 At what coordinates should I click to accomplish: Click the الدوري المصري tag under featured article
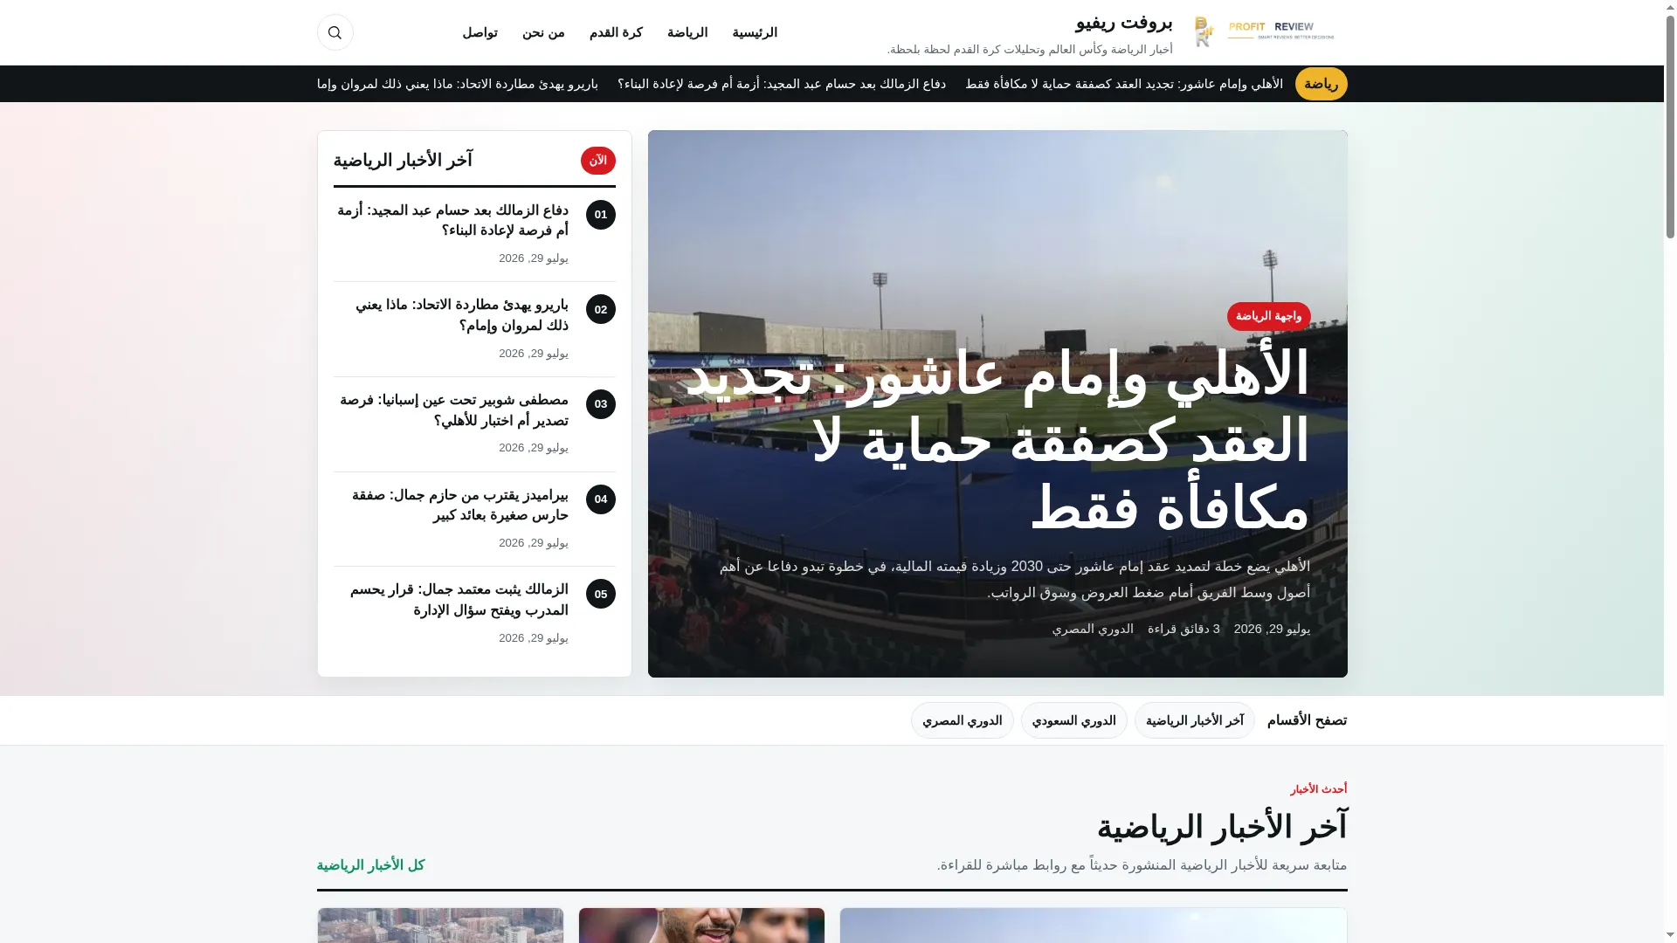point(1093,629)
